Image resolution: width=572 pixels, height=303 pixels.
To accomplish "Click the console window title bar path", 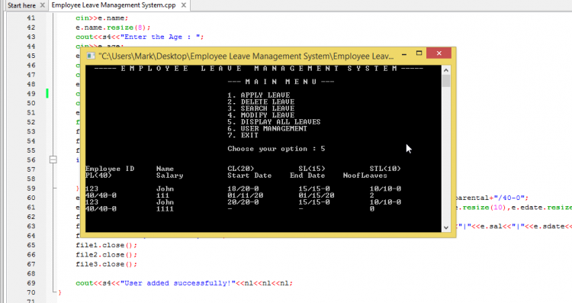I will pos(246,56).
